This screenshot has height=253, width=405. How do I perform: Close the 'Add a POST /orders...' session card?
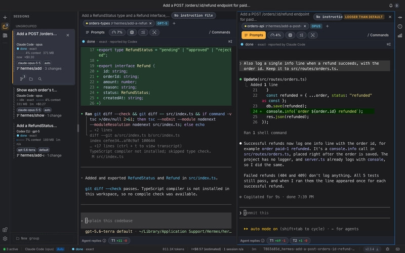click(68, 35)
